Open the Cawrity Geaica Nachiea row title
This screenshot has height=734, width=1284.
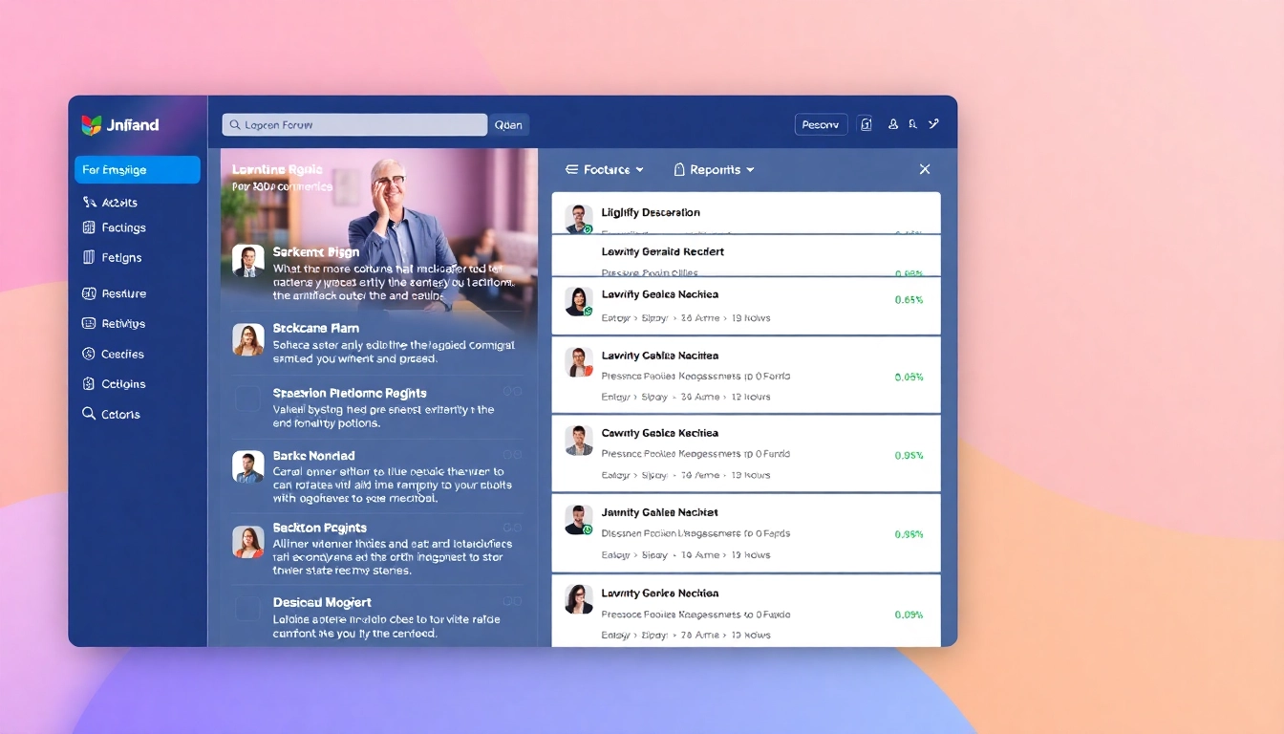tap(660, 433)
